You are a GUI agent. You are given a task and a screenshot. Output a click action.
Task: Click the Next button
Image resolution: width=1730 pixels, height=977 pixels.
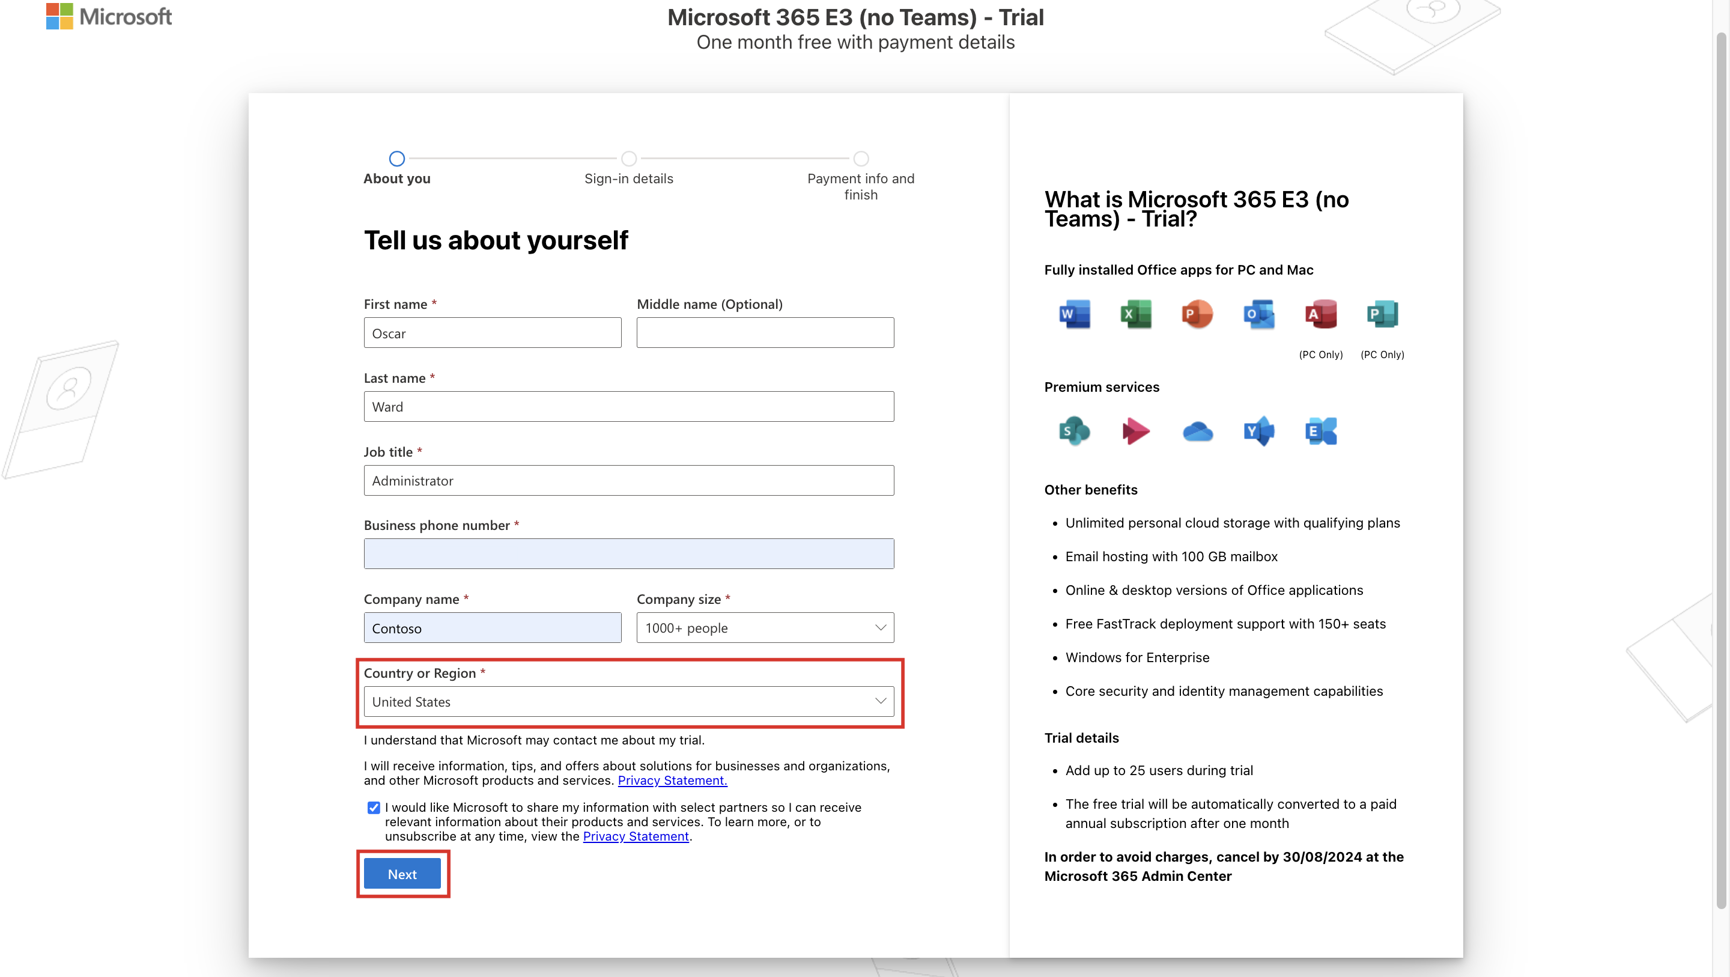402,874
